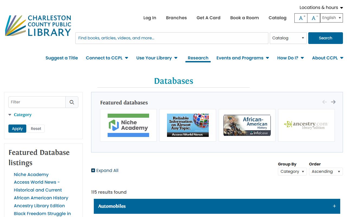Open Get A Card page
This screenshot has height=217, width=347.
pyautogui.click(x=208, y=18)
